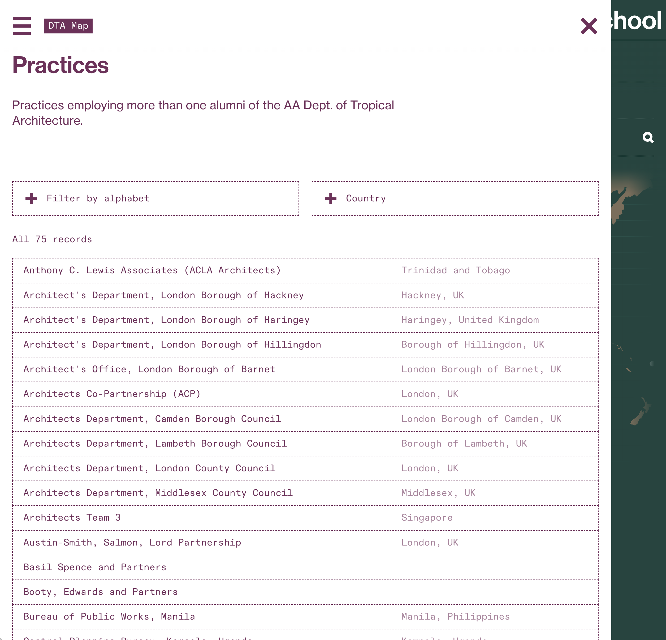
Task: Click Basil Spence and Partners row
Action: (305, 568)
